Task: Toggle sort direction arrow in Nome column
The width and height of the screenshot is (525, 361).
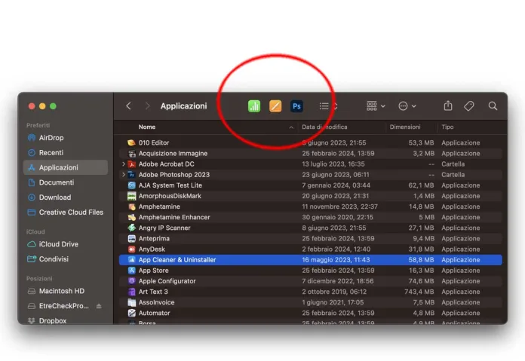Action: pos(291,127)
